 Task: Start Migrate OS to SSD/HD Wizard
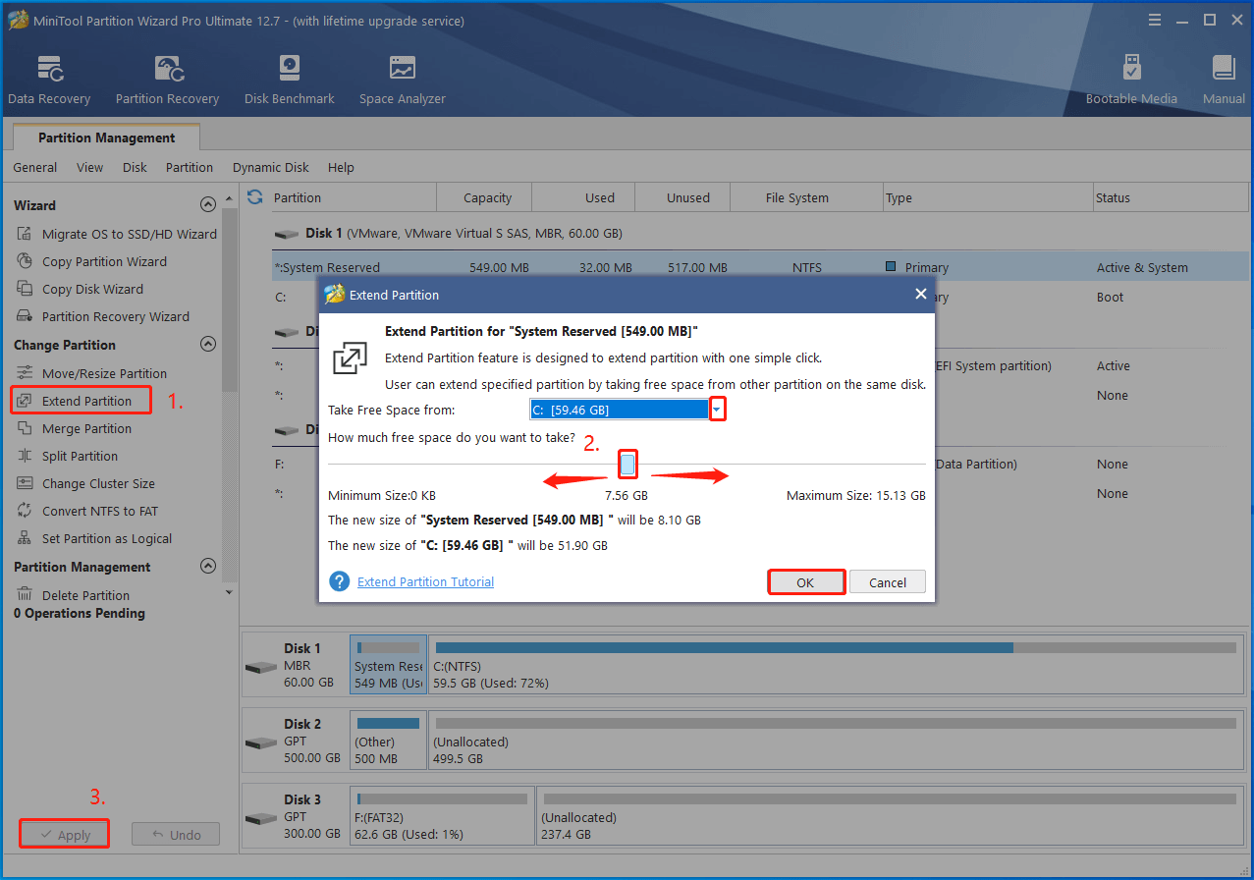[x=117, y=234]
